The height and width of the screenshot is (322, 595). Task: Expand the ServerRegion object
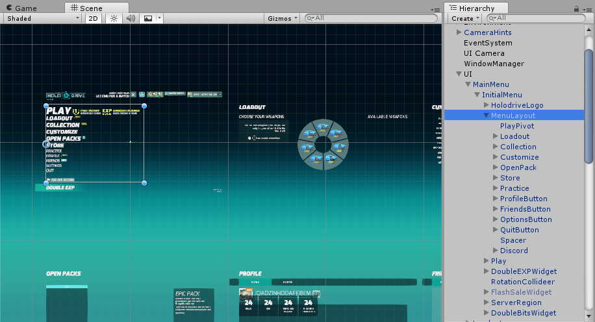tap(486, 303)
